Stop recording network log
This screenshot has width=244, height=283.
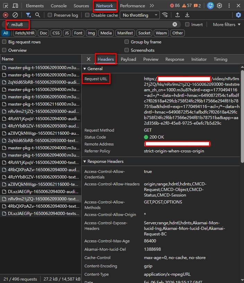click(5, 15)
